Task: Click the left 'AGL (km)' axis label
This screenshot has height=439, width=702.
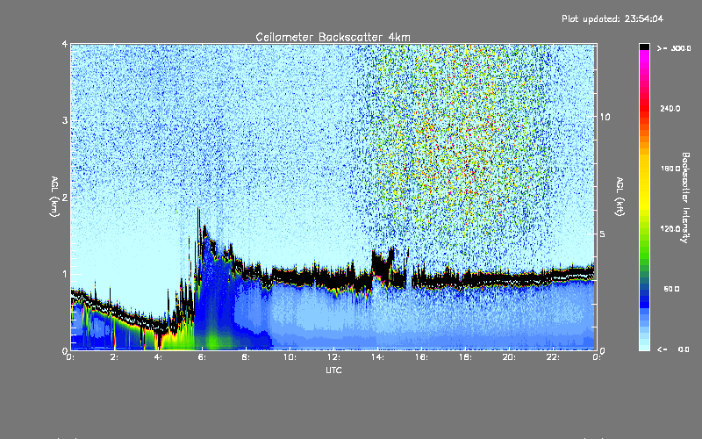Action: [x=54, y=197]
